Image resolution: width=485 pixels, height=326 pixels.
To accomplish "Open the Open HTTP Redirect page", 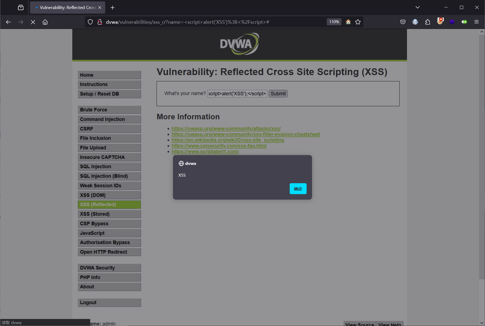I will 109,252.
